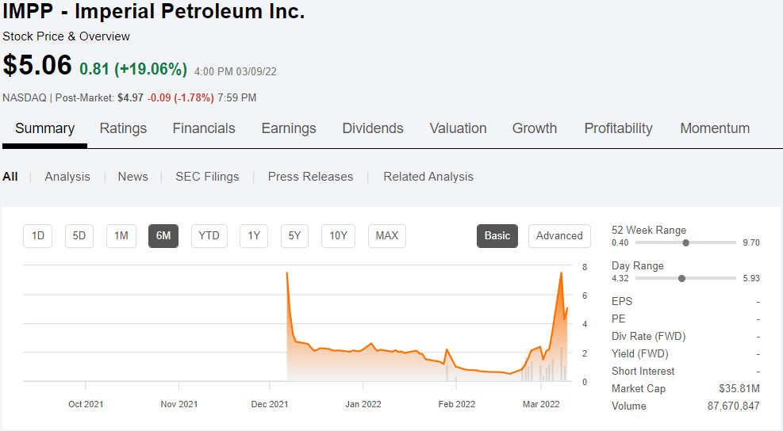Set chart range to 5D
783x431 pixels.
(x=79, y=236)
